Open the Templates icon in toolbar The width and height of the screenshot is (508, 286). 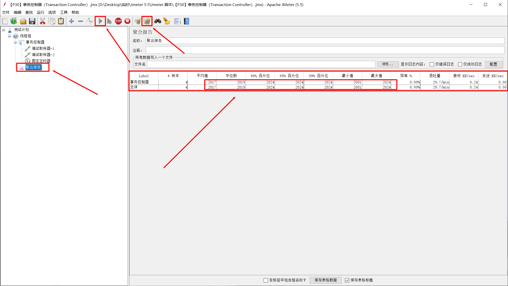click(14, 21)
